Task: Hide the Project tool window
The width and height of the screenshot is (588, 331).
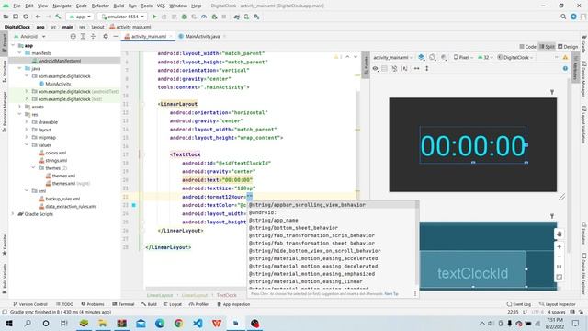Action: point(116,37)
